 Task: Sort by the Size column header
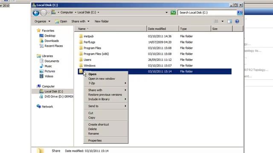(x=222, y=29)
